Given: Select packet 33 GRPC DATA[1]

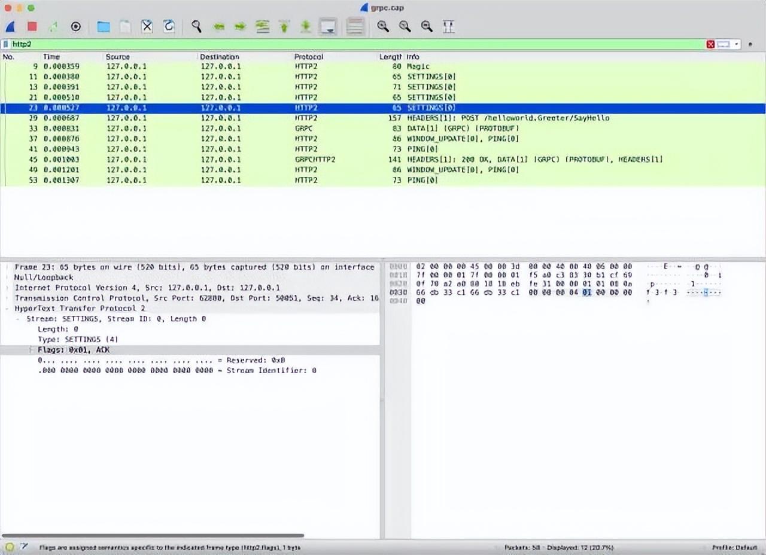Looking at the screenshot, I should click(383, 128).
